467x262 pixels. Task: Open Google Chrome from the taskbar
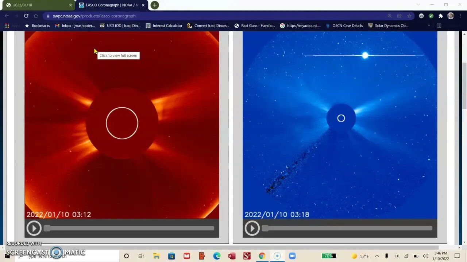(x=262, y=256)
